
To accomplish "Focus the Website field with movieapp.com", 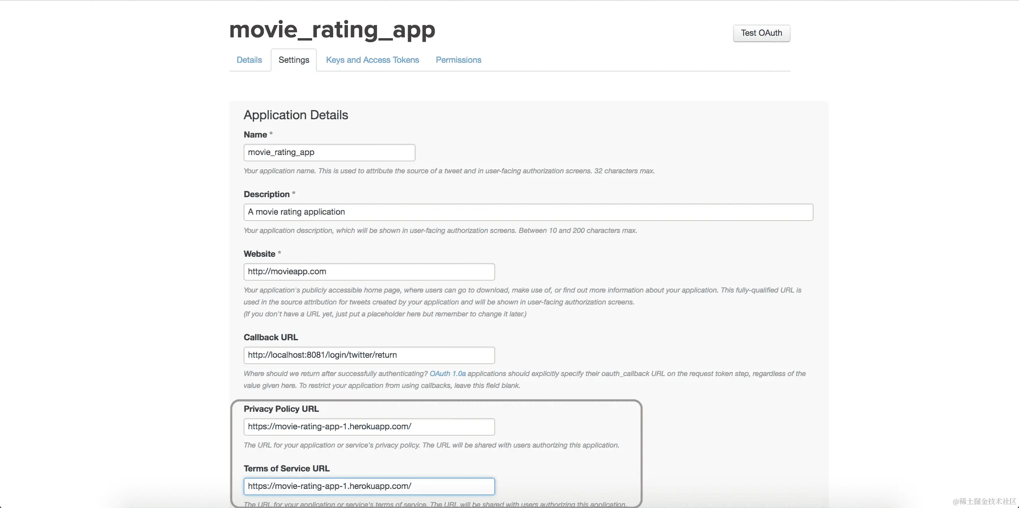I will pos(369,272).
